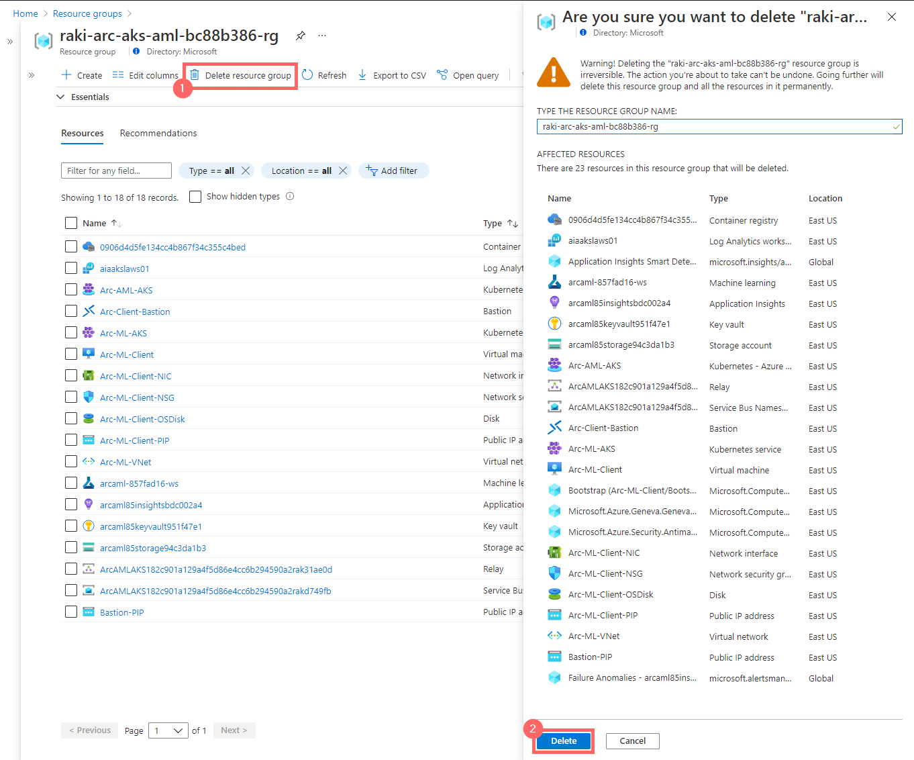Click the arcaml85keyvault951f47e1 key vault icon in resource list
Image resolution: width=914 pixels, height=760 pixels.
click(x=89, y=526)
